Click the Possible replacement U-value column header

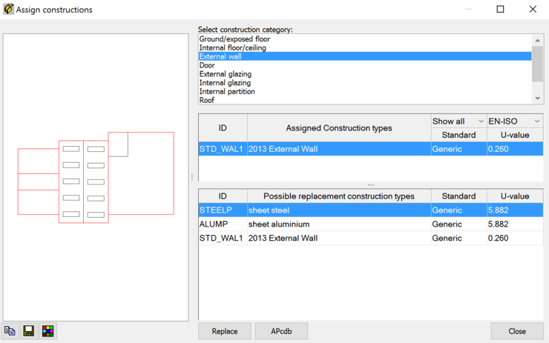click(514, 196)
